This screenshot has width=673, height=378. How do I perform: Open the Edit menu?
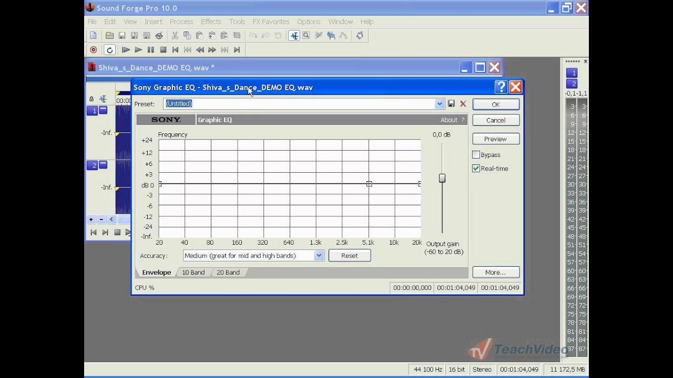click(110, 22)
